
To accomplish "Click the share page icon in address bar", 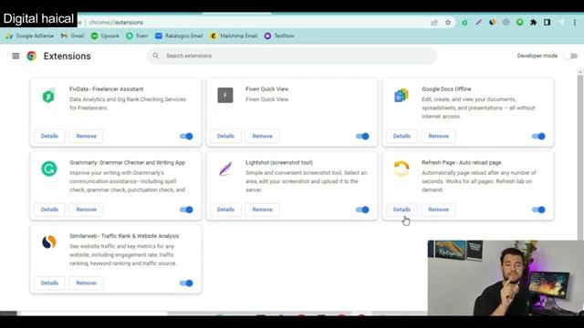I will [x=434, y=22].
